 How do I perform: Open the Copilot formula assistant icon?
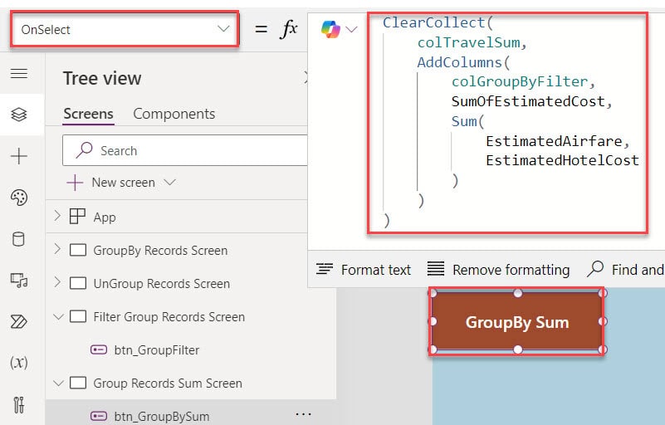click(330, 29)
